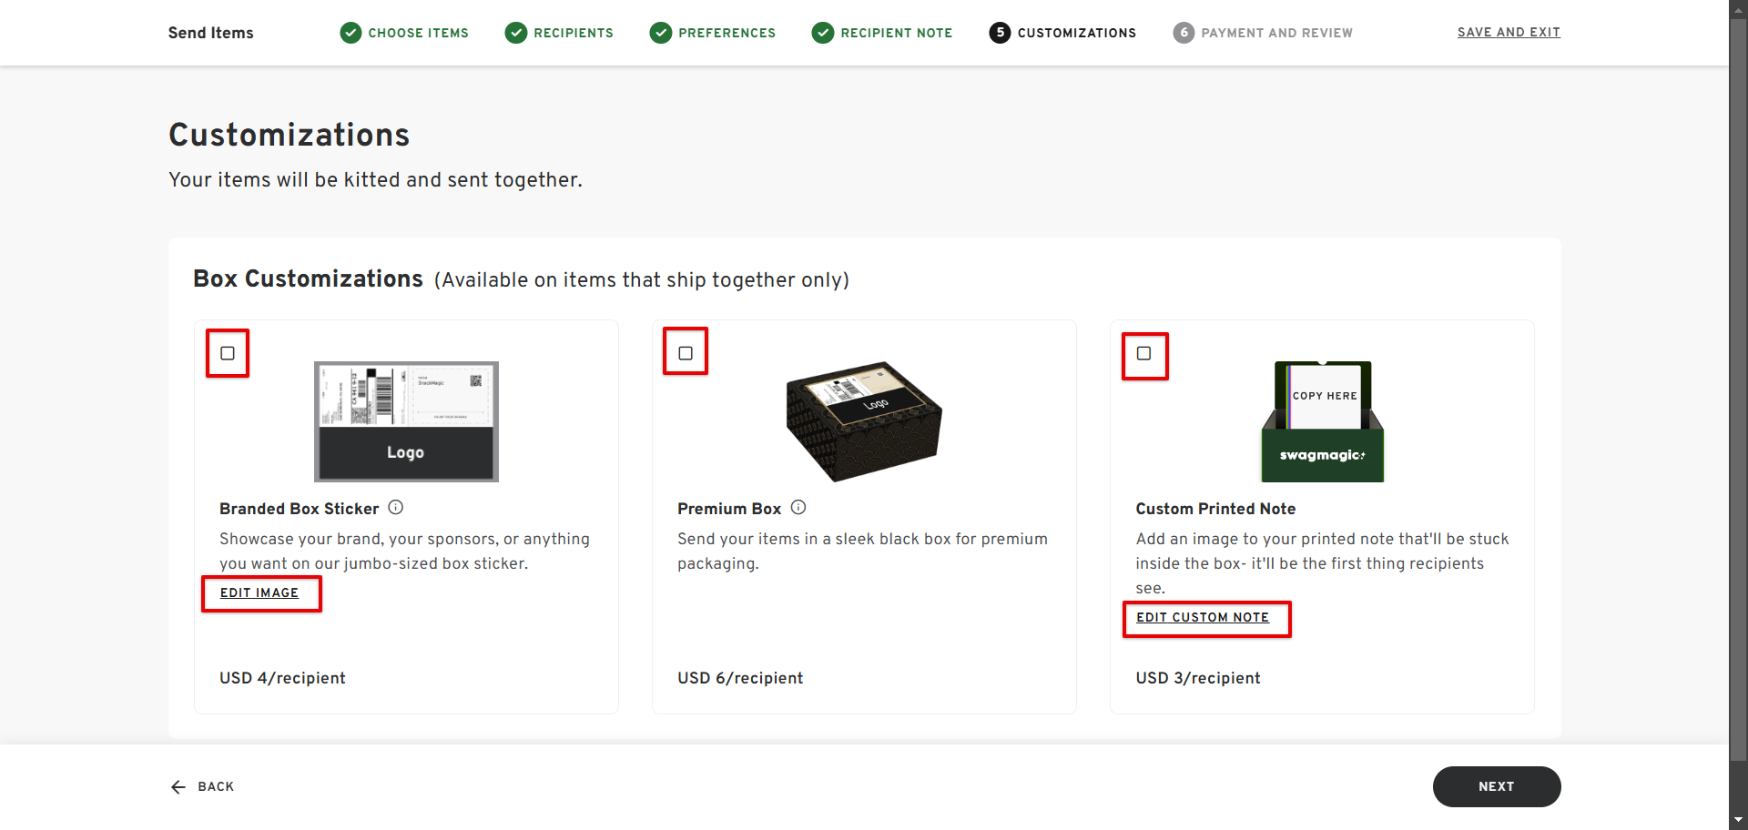Return to the Recipient Note step
Viewport: 1748px width, 830px height.
click(896, 33)
